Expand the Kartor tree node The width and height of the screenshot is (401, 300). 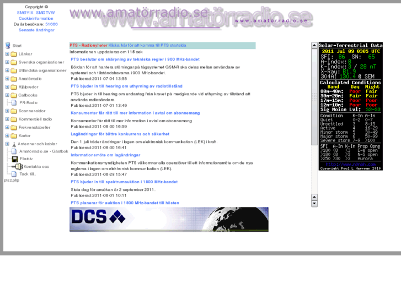coord(7,135)
